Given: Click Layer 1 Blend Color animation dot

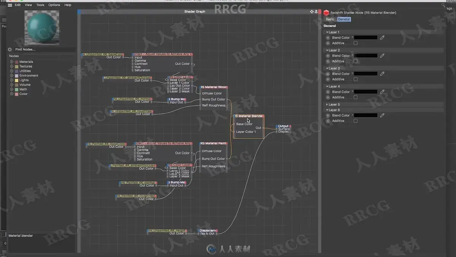Looking at the screenshot, I should [x=328, y=38].
